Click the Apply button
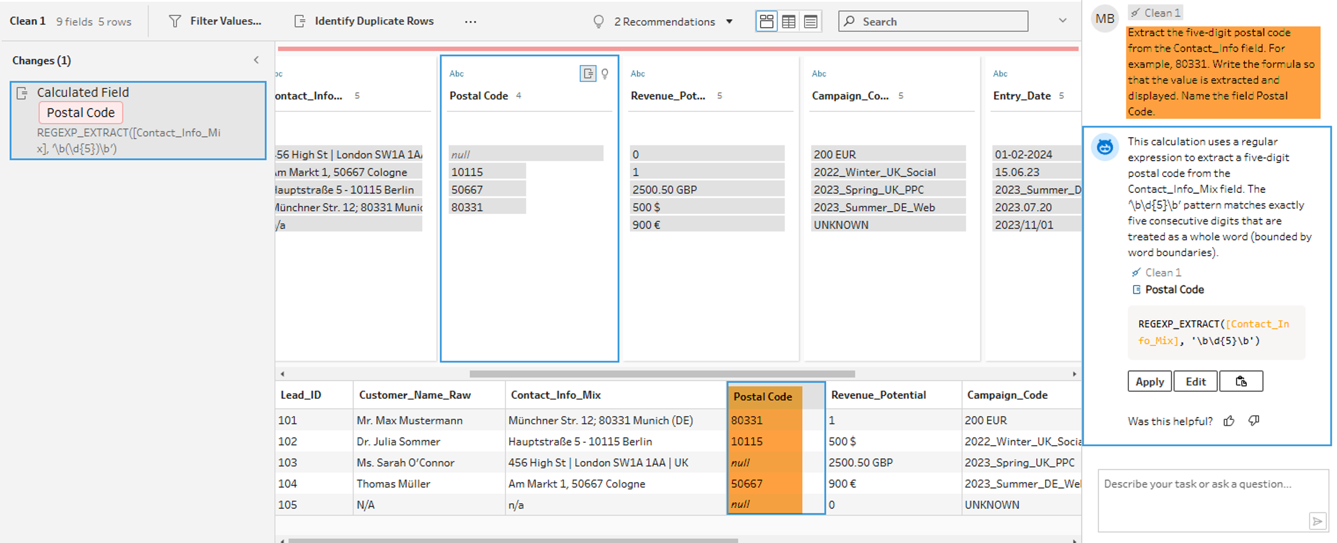Image resolution: width=1337 pixels, height=543 pixels. [1149, 381]
